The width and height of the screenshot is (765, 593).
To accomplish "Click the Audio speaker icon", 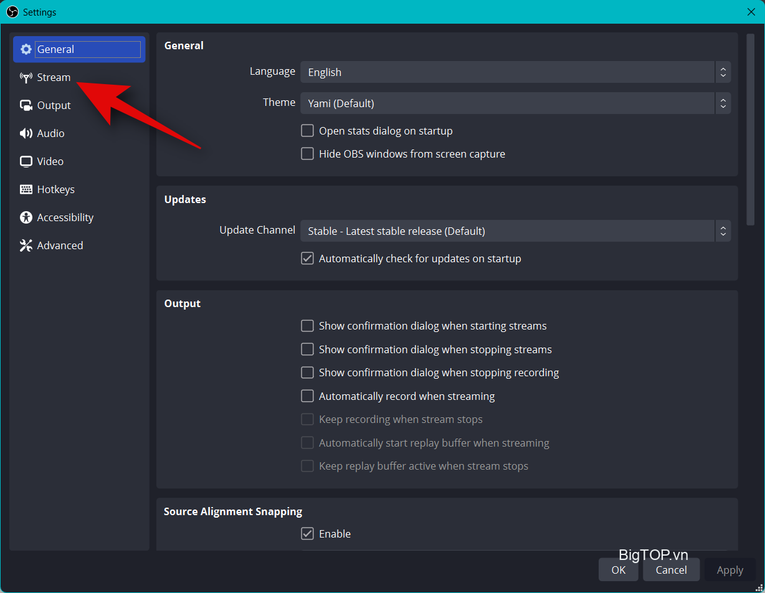I will click(x=26, y=133).
